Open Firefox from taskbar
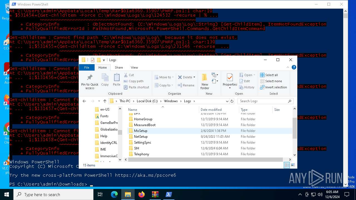Viewport: 356px width, 200px height. [142, 194]
